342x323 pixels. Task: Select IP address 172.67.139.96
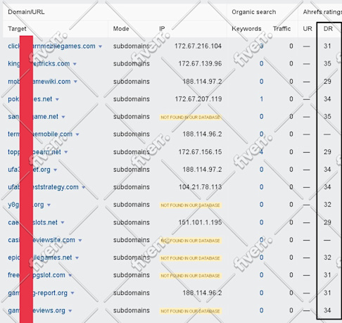(x=200, y=63)
